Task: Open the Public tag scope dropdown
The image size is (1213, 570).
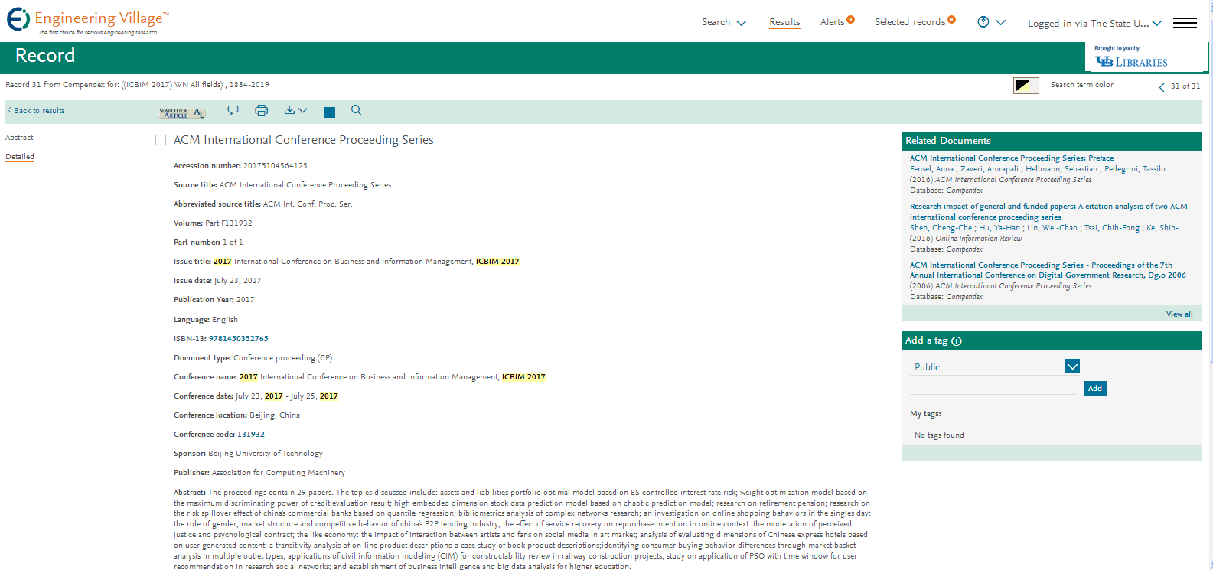Action: click(x=1072, y=366)
